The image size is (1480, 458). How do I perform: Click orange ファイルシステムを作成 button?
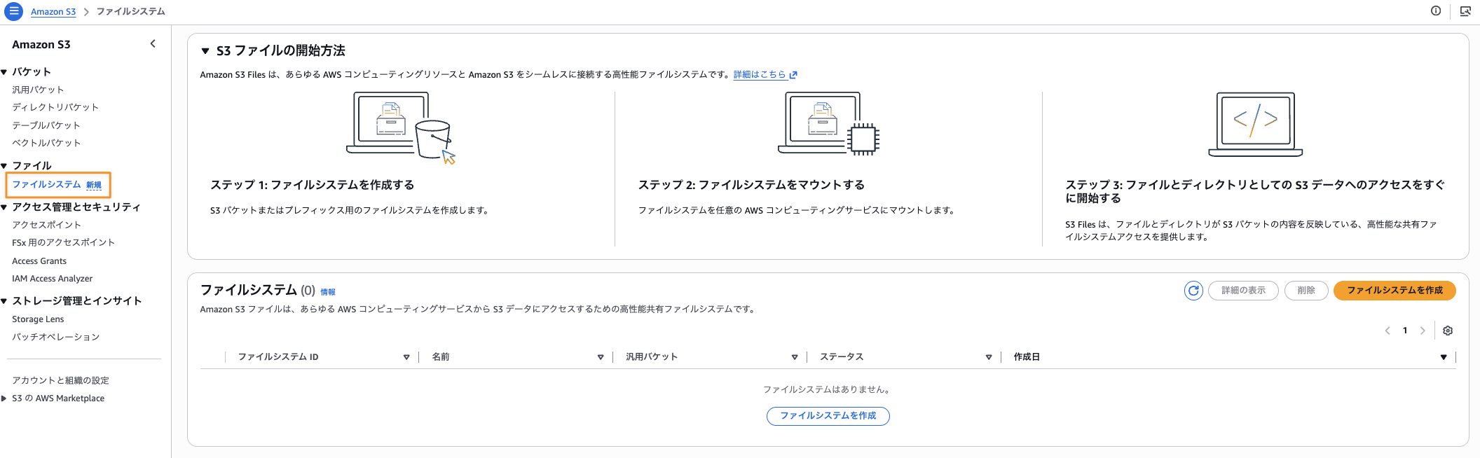1395,291
